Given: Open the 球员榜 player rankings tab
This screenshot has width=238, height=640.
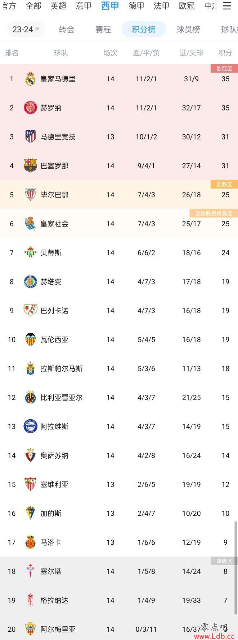Looking at the screenshot, I should tap(188, 30).
